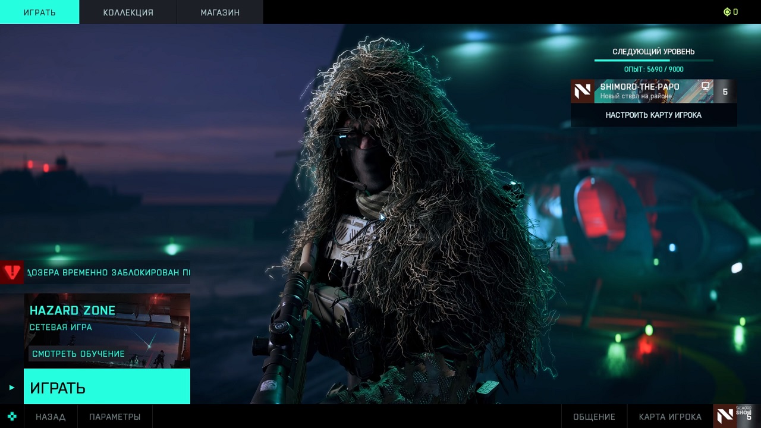
Task: Open the ОБЩЕНИЕ social menu
Action: 594,417
